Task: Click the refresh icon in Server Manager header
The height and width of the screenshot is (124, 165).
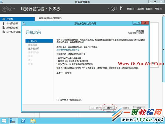Action: pyautogui.click(x=113, y=9)
